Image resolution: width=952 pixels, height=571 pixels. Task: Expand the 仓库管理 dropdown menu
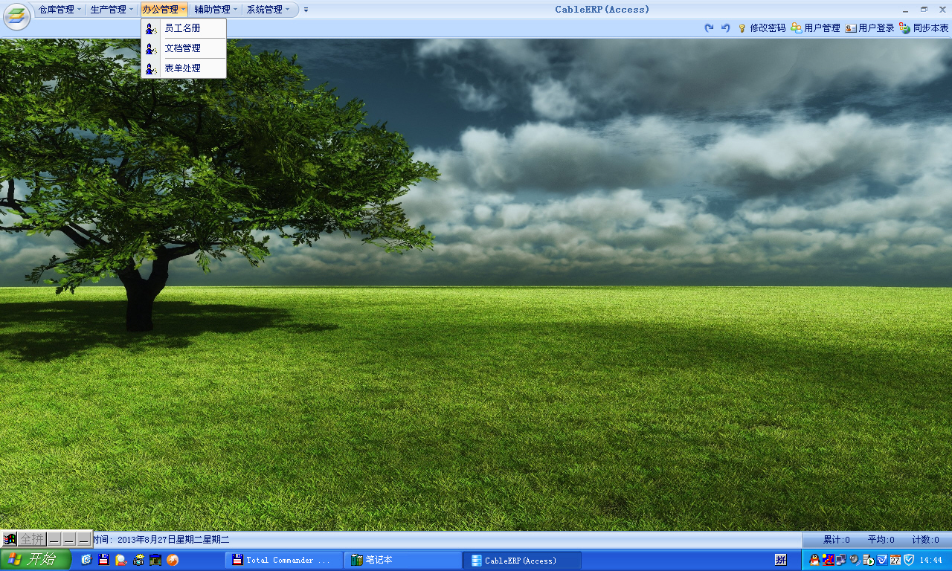(x=60, y=10)
